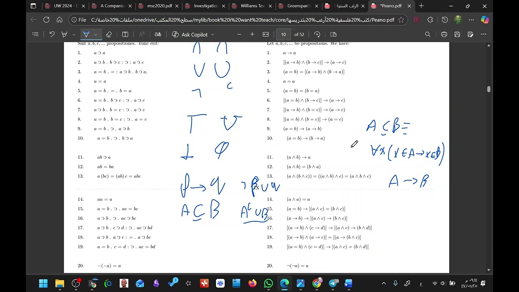Close the Peano.pdf tab
519x292 pixels.
click(410, 6)
